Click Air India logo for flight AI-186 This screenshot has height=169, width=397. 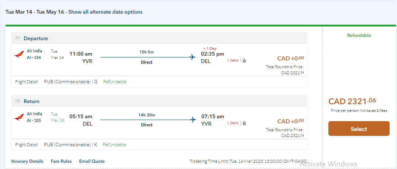[x=19, y=54]
